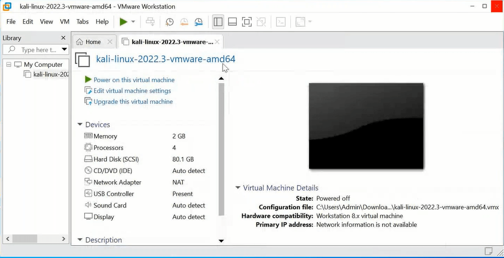Click the Revert to snapshot icon
The height and width of the screenshot is (258, 504).
184,22
